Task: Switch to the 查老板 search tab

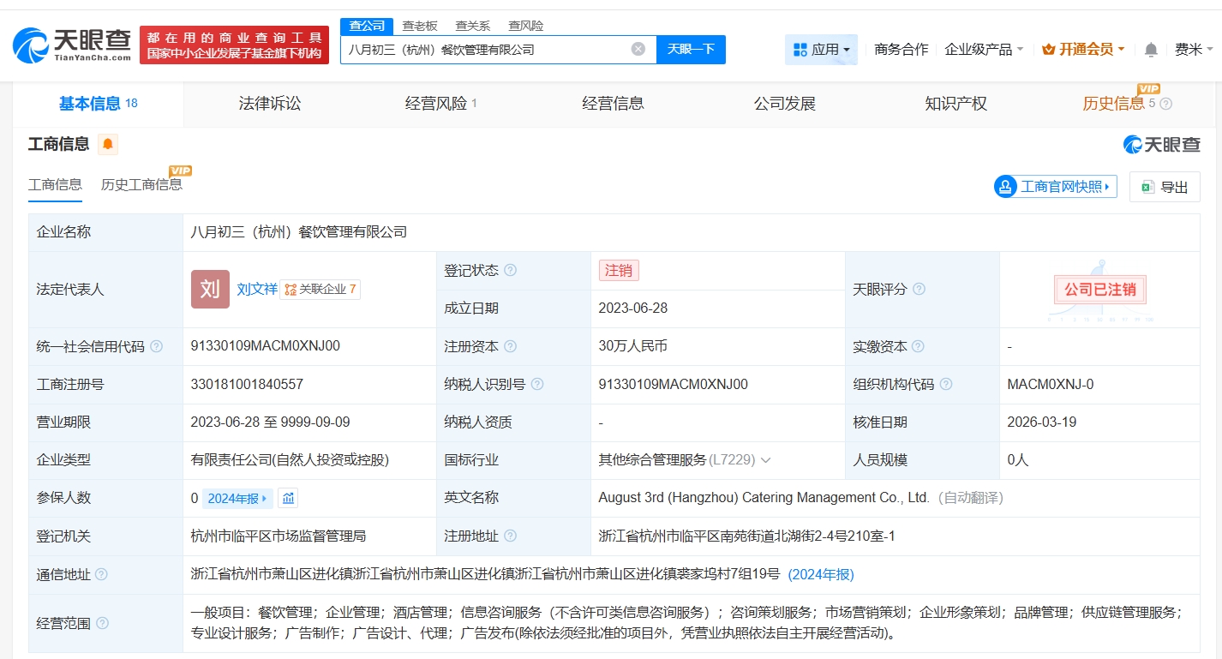Action: click(x=420, y=26)
